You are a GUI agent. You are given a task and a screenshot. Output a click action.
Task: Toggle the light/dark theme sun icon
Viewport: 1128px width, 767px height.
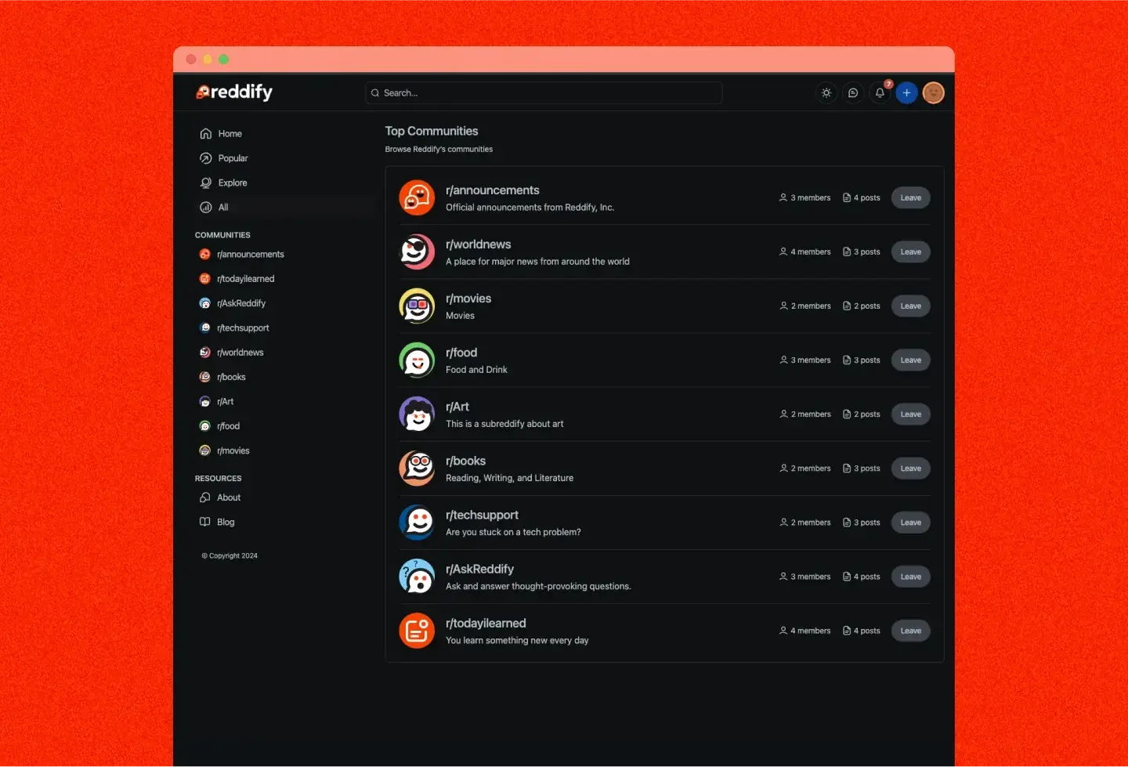coord(826,92)
